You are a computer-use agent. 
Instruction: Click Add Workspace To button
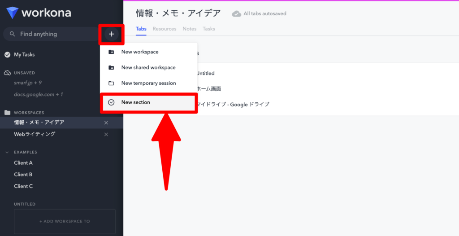(x=65, y=221)
